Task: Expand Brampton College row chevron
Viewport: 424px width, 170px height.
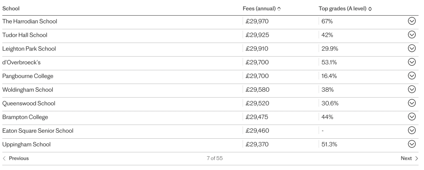Action: [411, 117]
